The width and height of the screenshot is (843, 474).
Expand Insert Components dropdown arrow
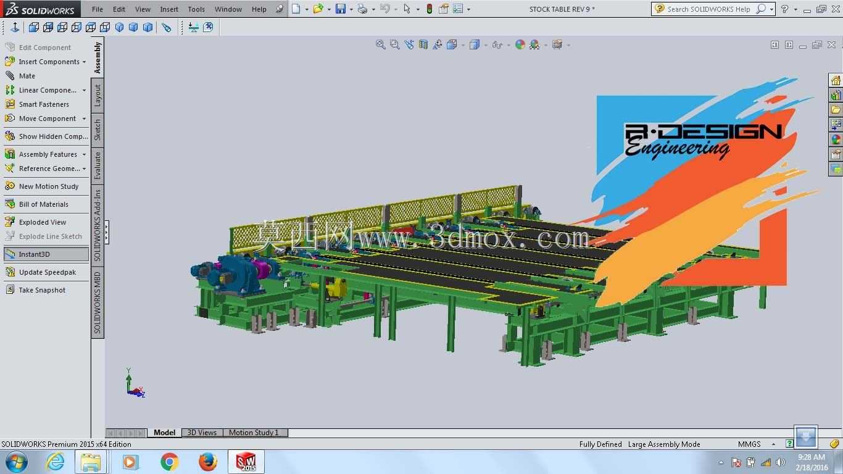click(84, 62)
